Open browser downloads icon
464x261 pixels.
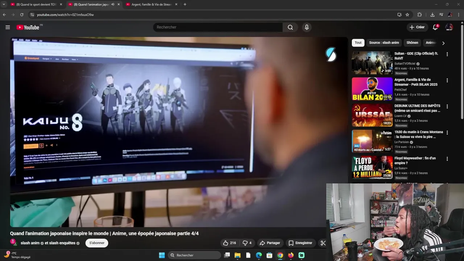tap(432, 14)
